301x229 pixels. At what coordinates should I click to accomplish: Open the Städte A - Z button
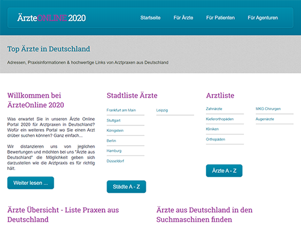(x=126, y=187)
